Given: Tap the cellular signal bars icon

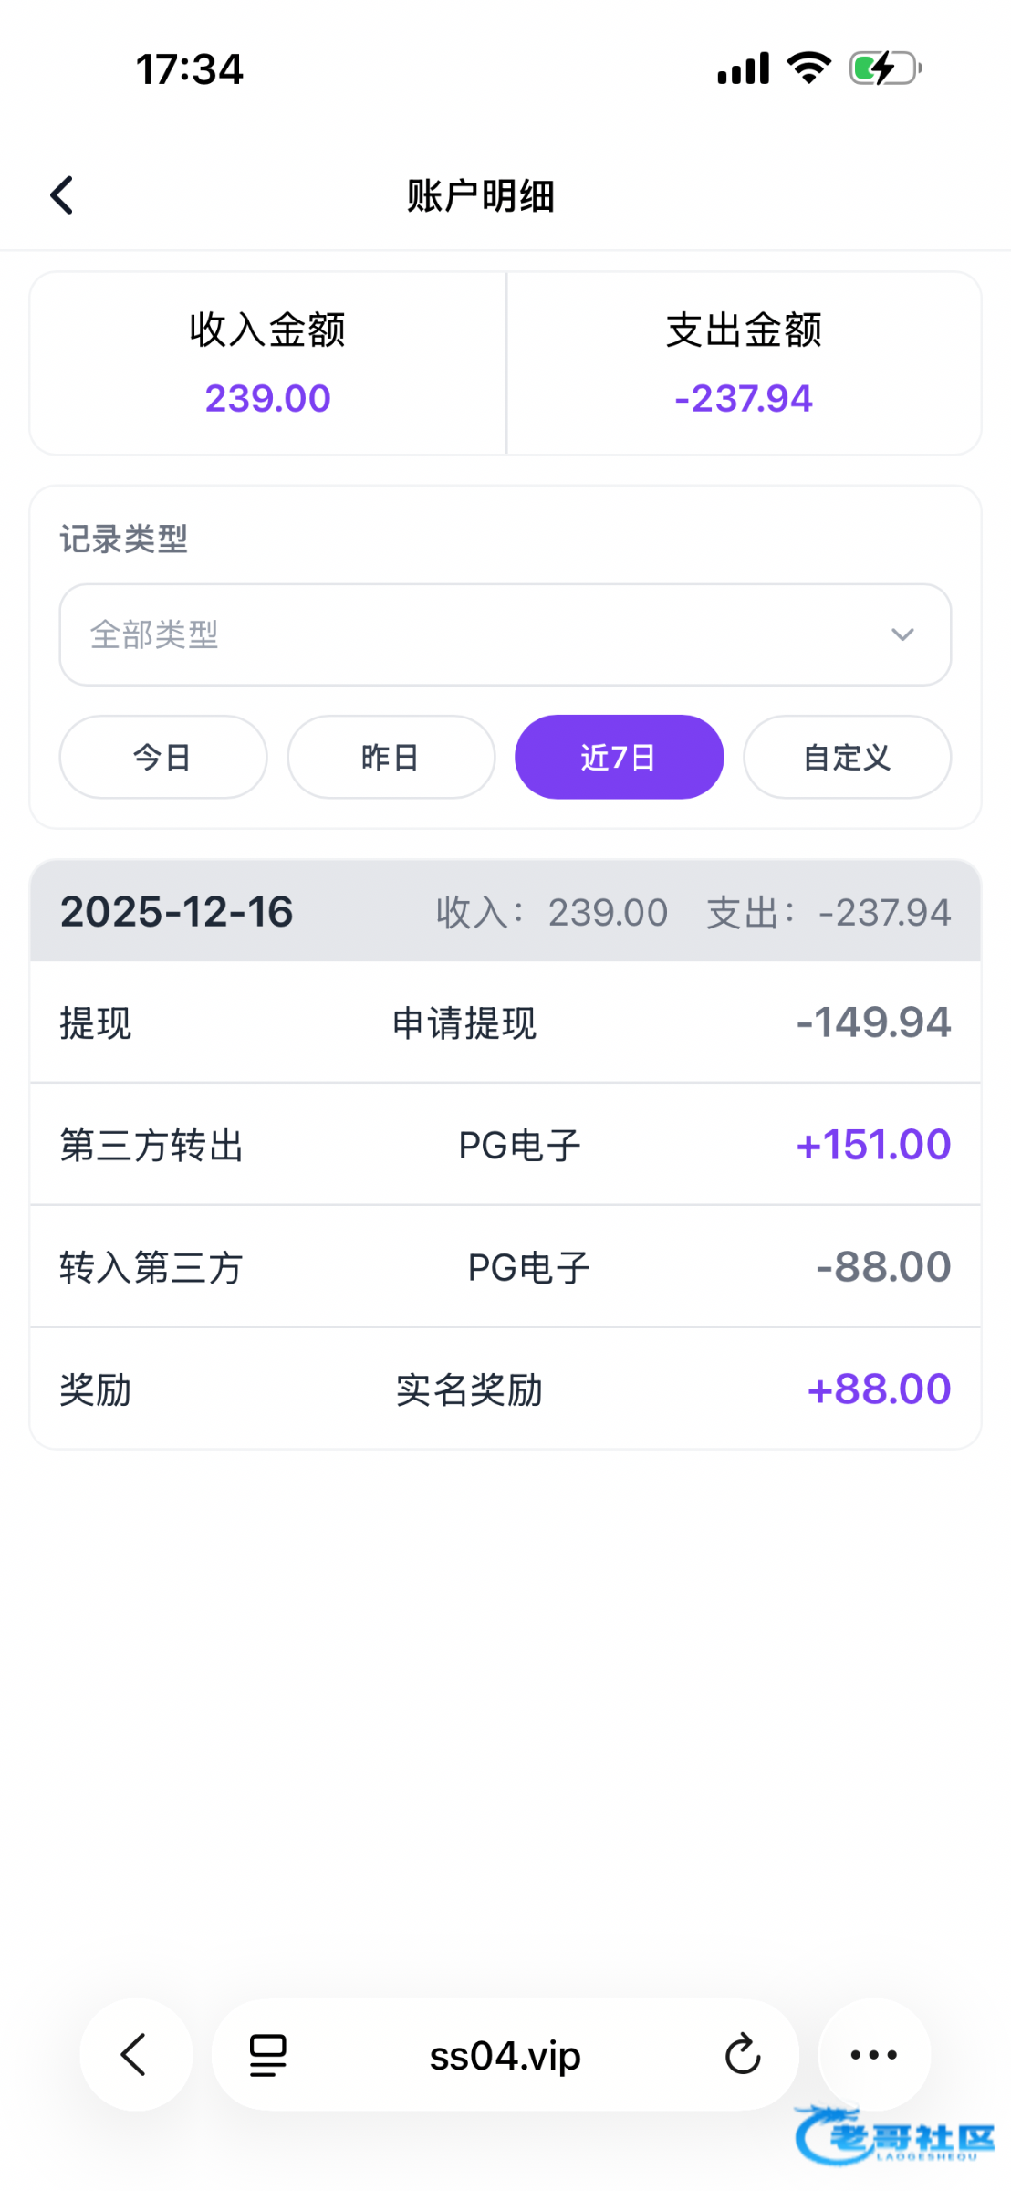Looking at the screenshot, I should (x=743, y=68).
